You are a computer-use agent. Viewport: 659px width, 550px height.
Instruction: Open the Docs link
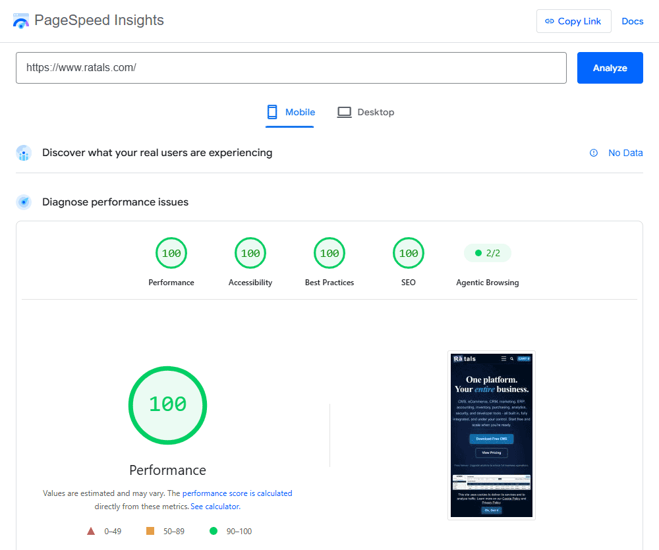632,21
